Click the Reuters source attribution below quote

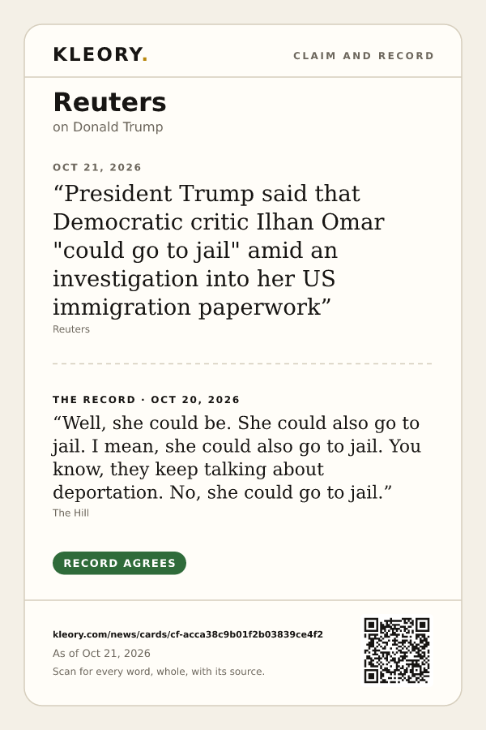71,329
